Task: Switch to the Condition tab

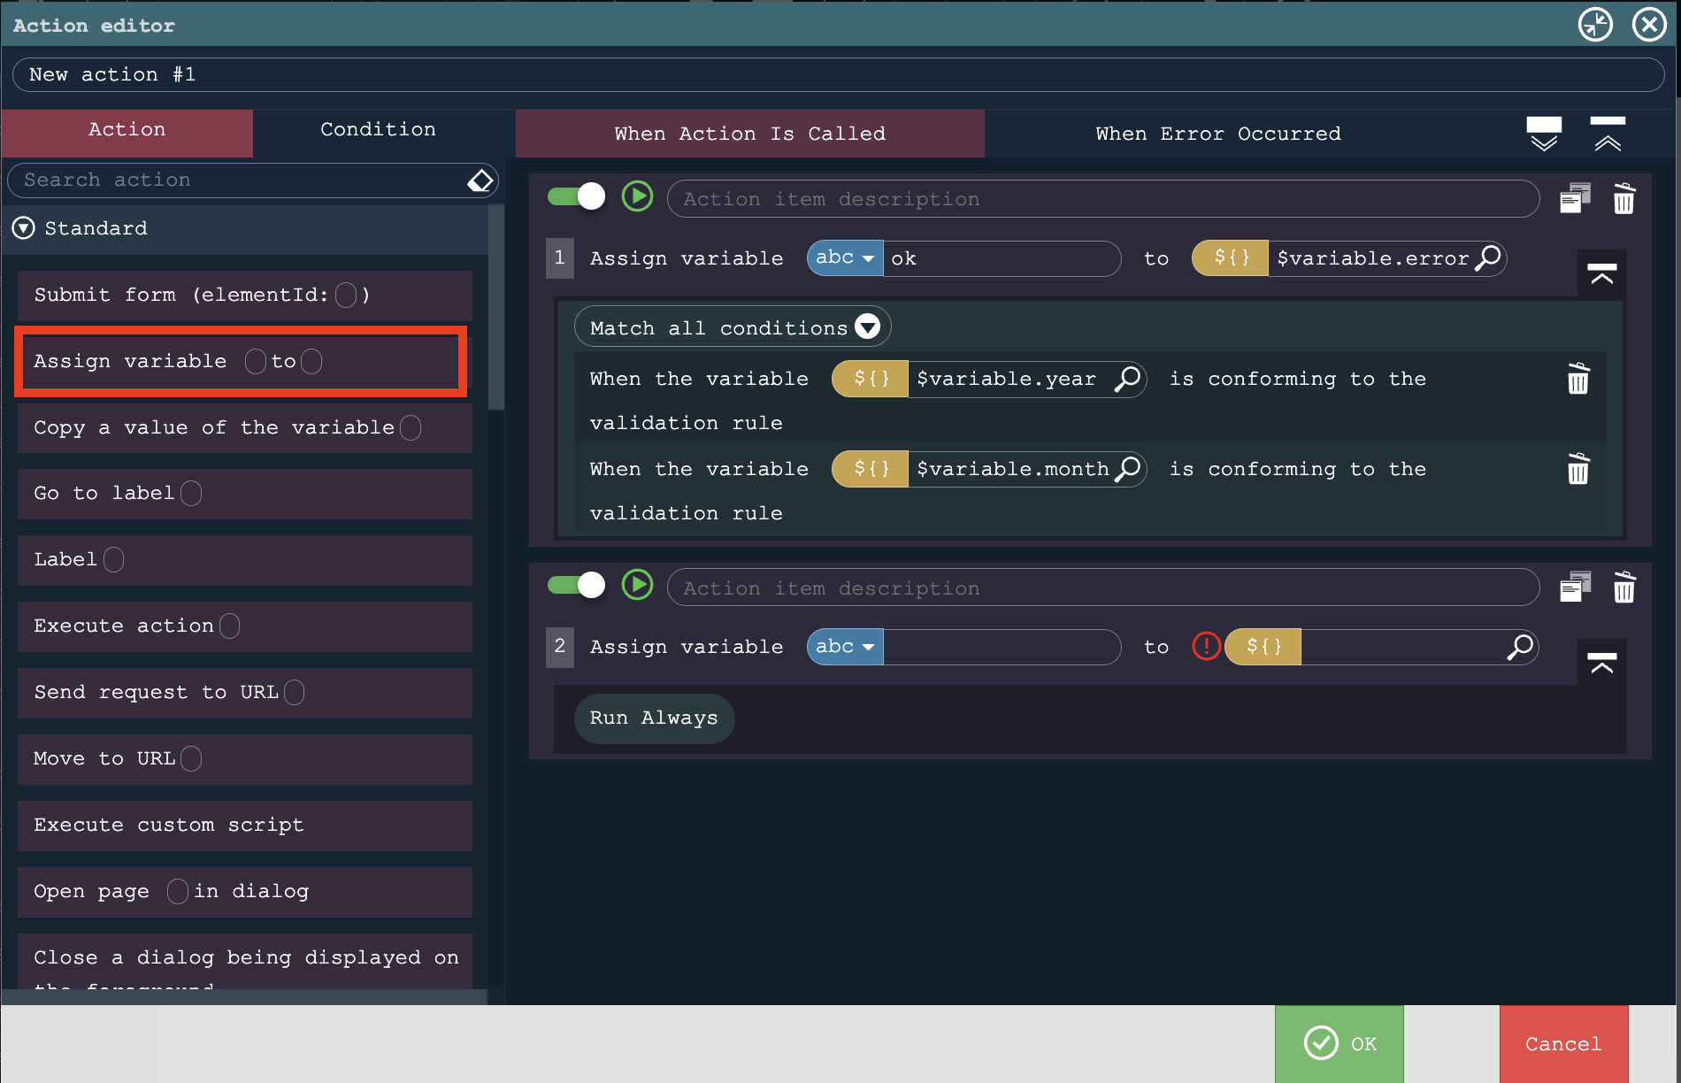Action: point(378,130)
